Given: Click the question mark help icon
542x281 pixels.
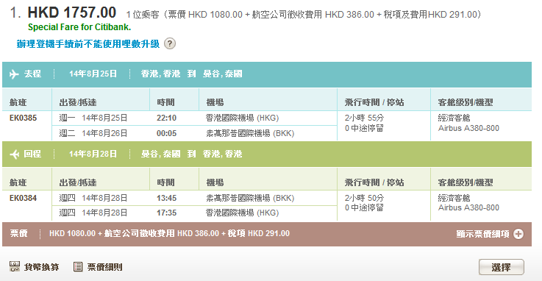Looking at the screenshot, I should 170,43.
